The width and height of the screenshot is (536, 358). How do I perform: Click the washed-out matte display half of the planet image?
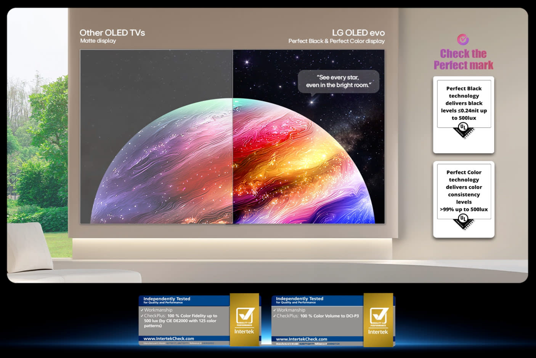click(x=156, y=136)
